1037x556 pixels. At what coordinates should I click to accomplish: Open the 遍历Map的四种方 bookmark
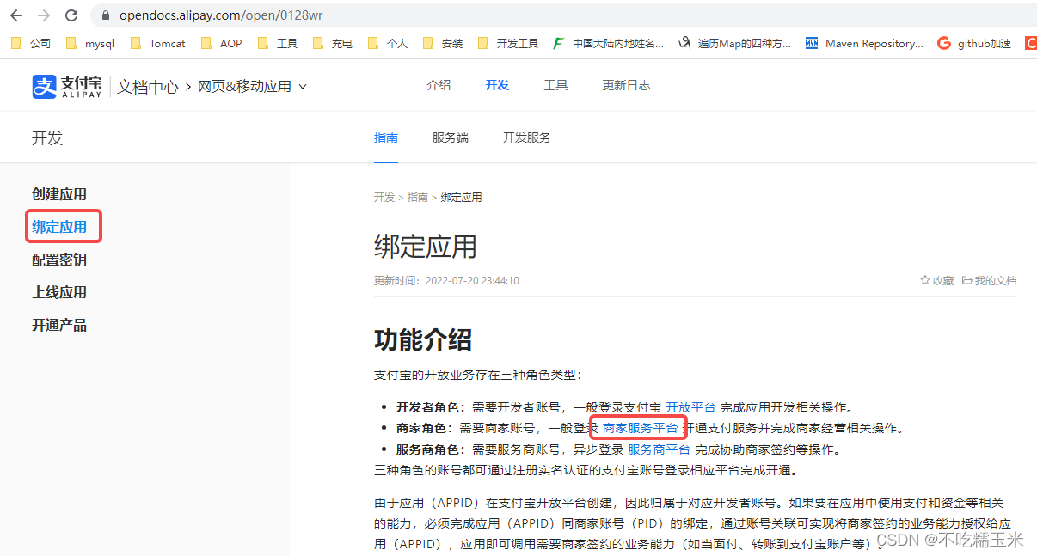point(734,43)
